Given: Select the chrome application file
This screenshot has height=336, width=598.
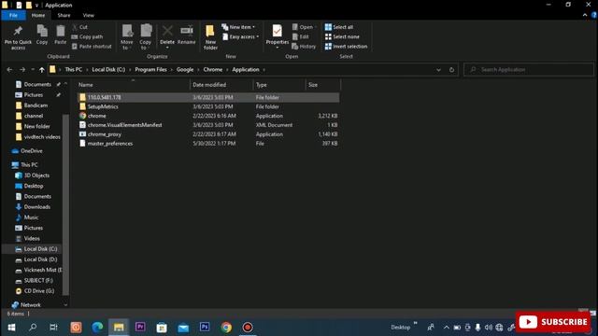Looking at the screenshot, I should [x=208, y=116].
